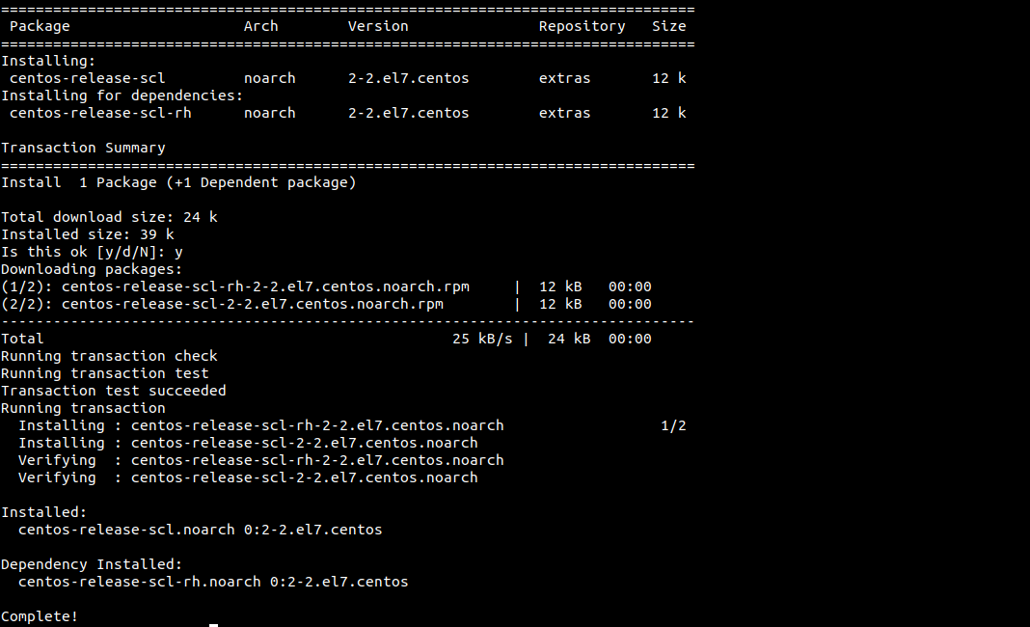Click 'Verifying : centos-release-scl-rh-2-2.el7.centos.noarch' line
Viewport: 1030px width, 627px height.
[x=260, y=461]
